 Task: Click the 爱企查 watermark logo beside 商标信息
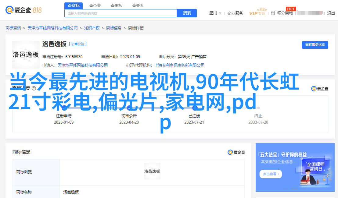[x=236, y=152]
